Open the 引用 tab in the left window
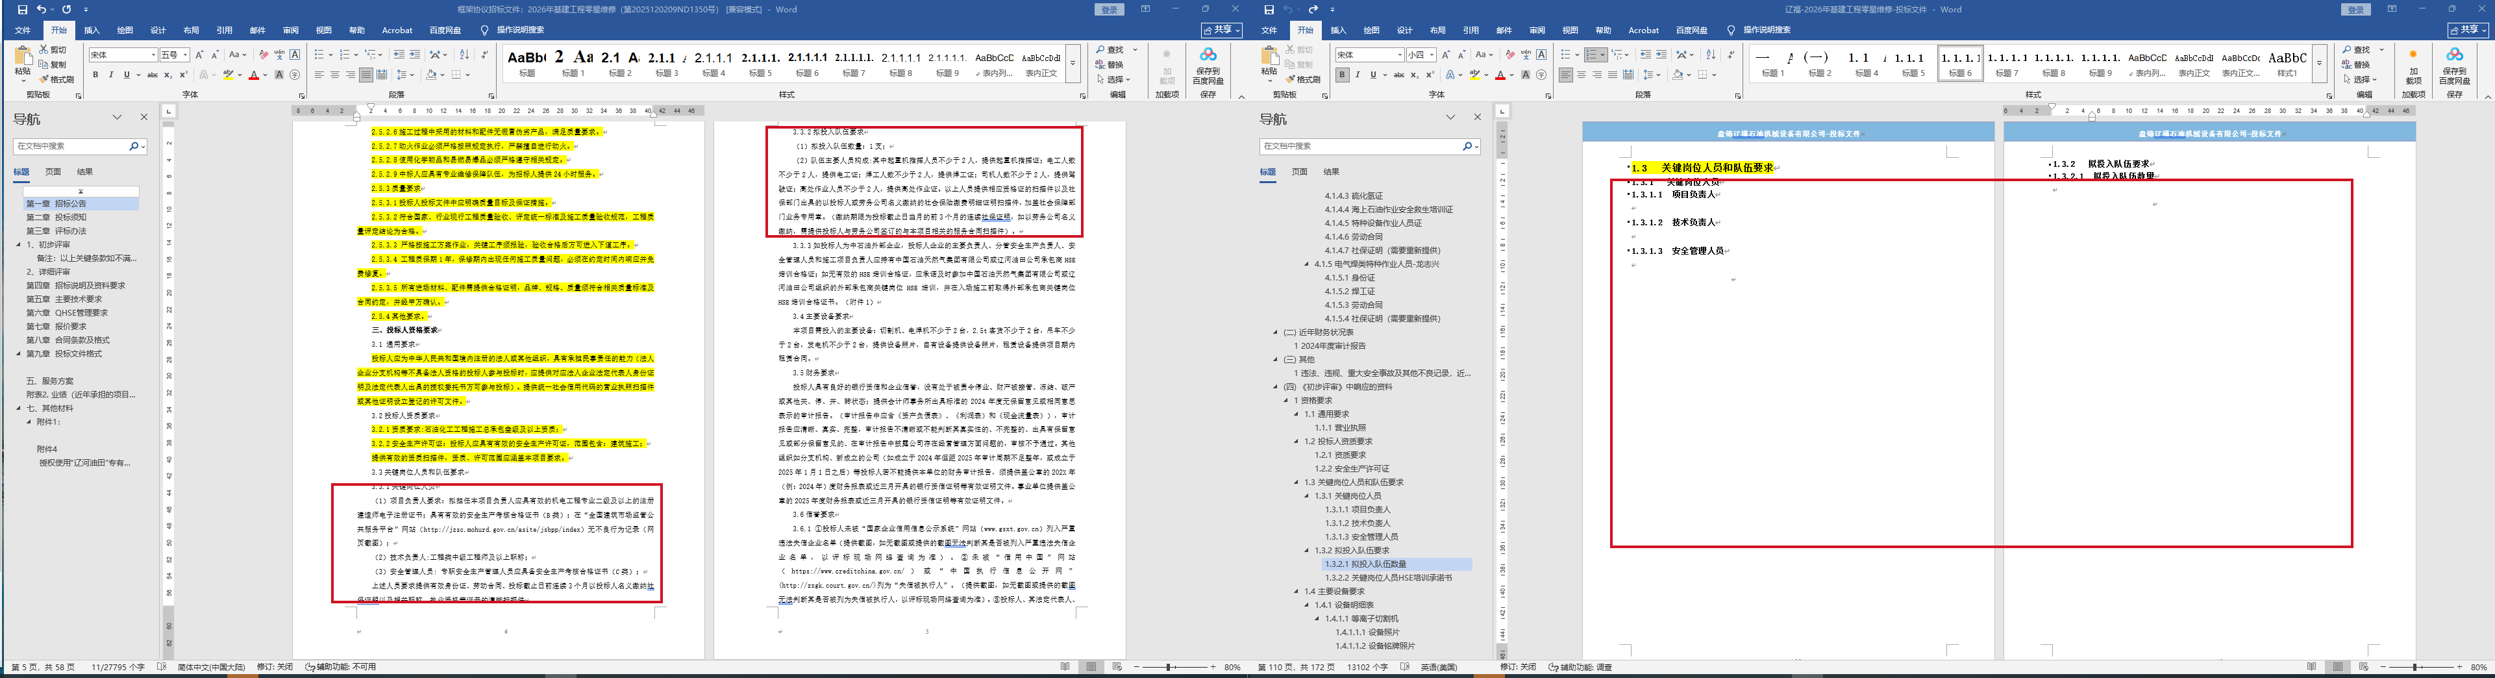 click(224, 31)
